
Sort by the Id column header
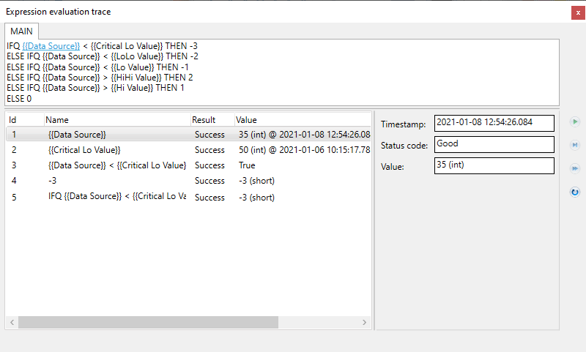pos(24,119)
